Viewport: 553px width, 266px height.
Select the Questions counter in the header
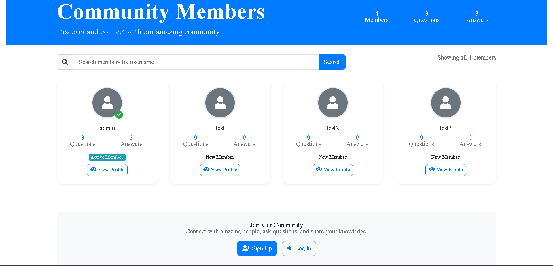point(427,16)
